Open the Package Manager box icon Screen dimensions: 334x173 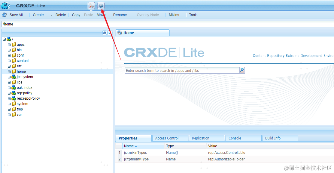pos(101,6)
